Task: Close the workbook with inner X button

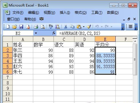Action: [x=135, y=19]
